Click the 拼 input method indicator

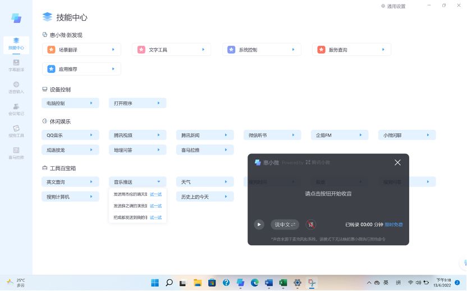tap(398, 283)
